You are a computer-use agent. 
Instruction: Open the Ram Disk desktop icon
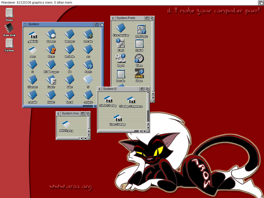(9, 28)
